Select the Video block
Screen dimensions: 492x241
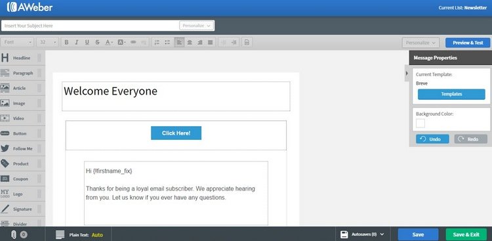(x=22, y=118)
